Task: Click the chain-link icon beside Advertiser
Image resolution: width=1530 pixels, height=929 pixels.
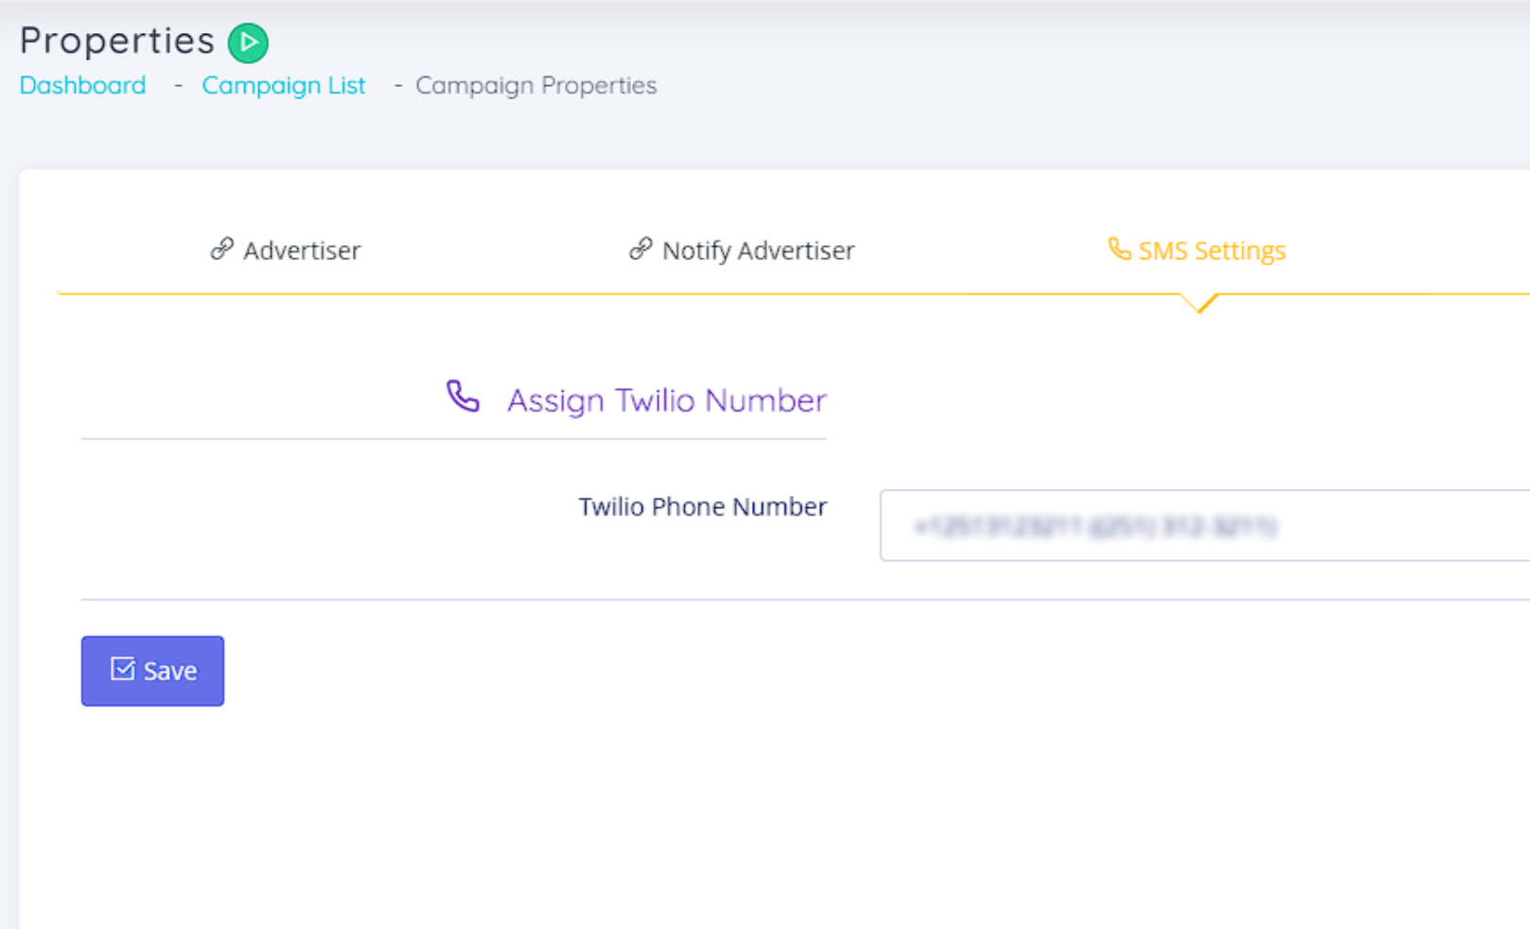Action: pos(221,249)
